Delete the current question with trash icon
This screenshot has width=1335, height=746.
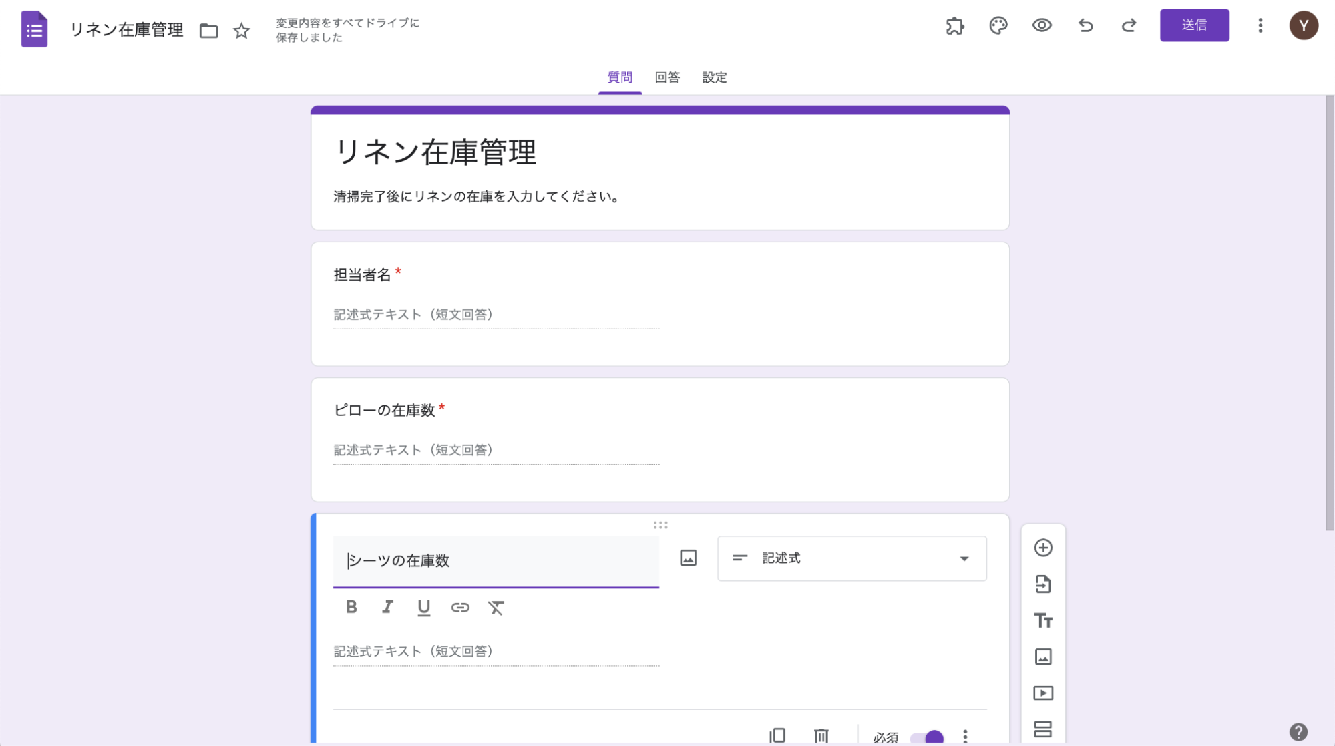tap(821, 735)
